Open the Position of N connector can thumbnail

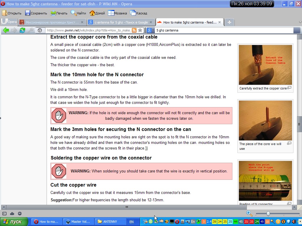click(x=265, y=181)
